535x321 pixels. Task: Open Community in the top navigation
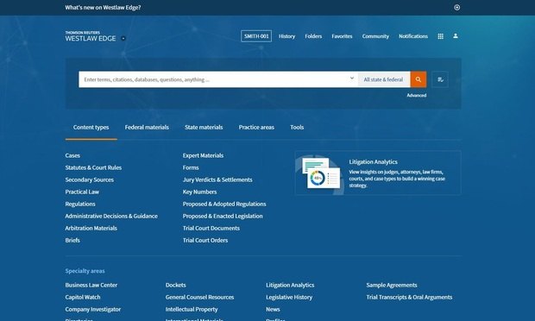(x=375, y=36)
